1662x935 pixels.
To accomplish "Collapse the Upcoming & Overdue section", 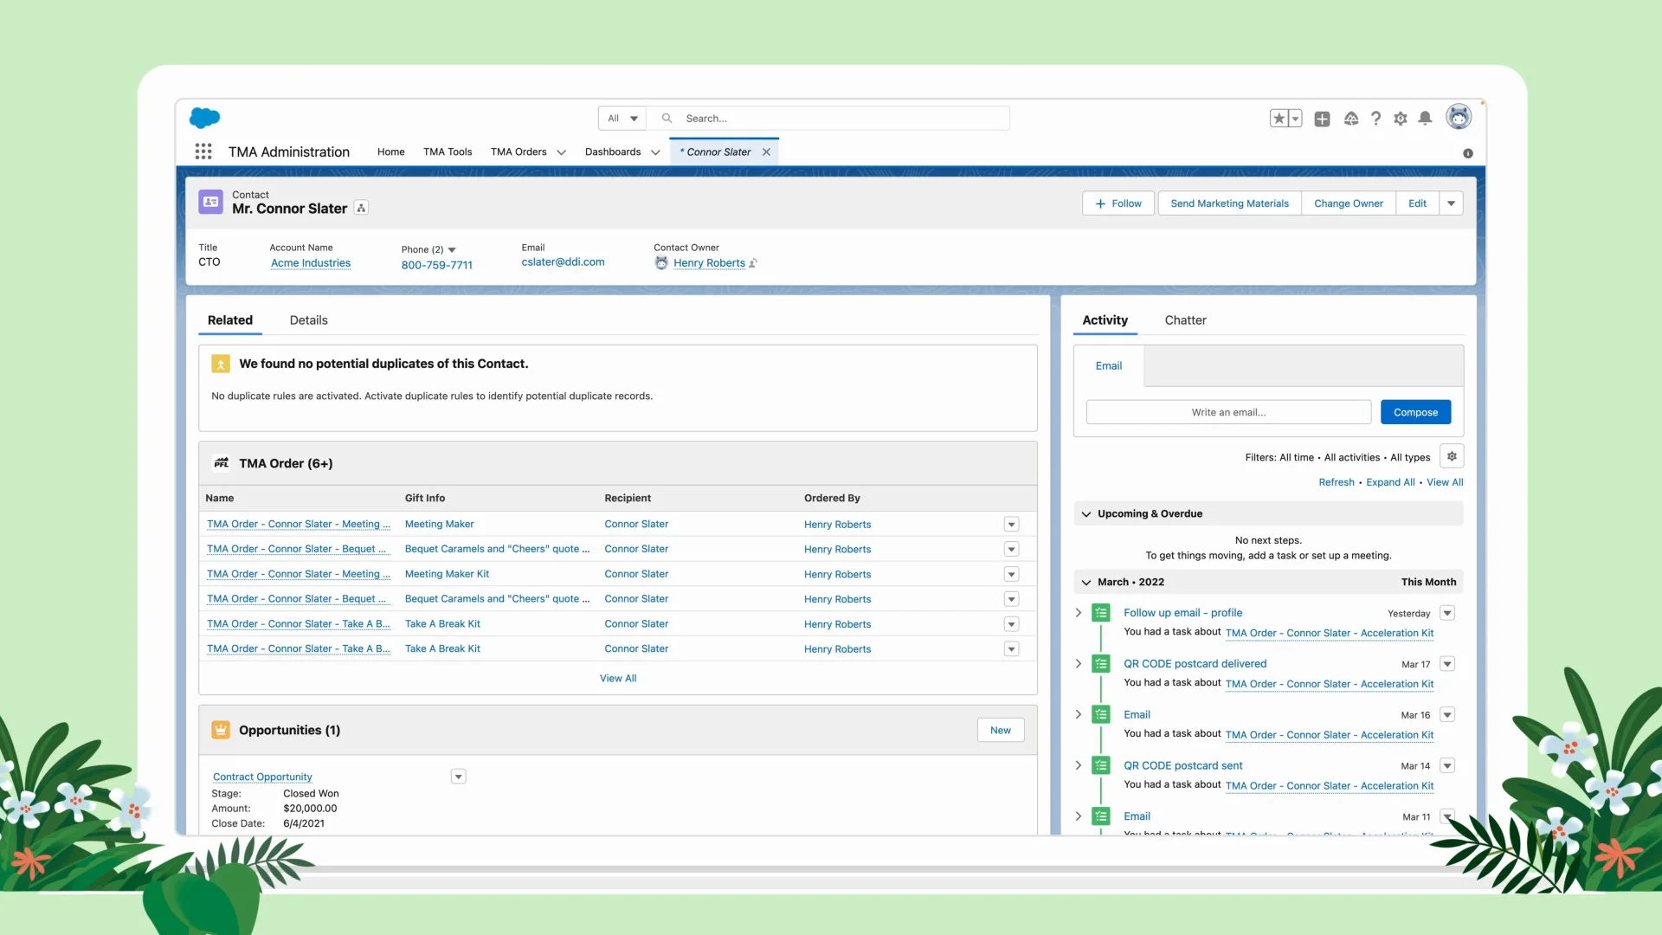I will pos(1086,513).
